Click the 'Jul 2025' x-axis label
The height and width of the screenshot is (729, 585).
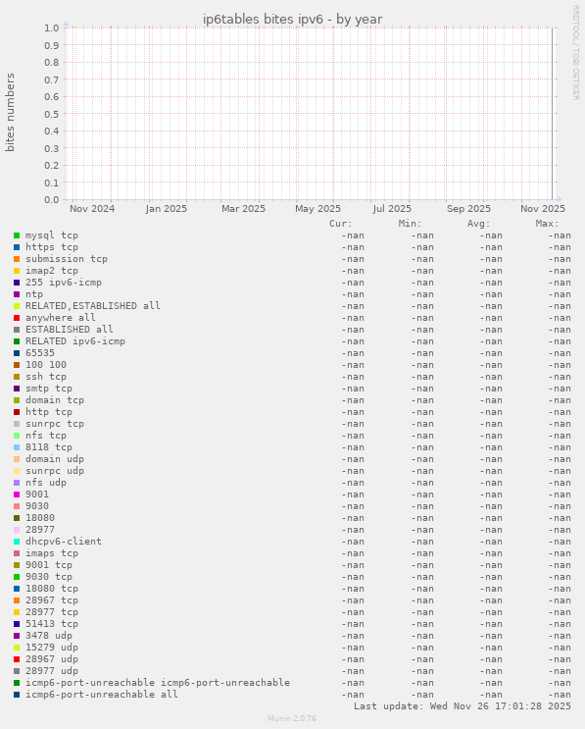click(x=392, y=209)
